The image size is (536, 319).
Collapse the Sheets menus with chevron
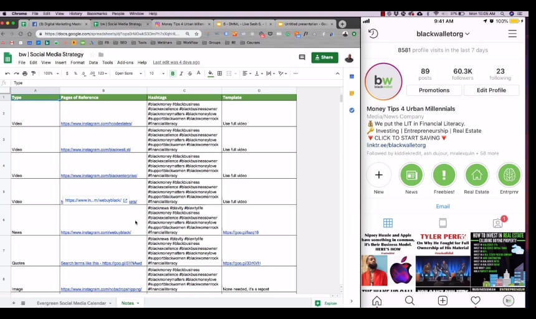(337, 74)
